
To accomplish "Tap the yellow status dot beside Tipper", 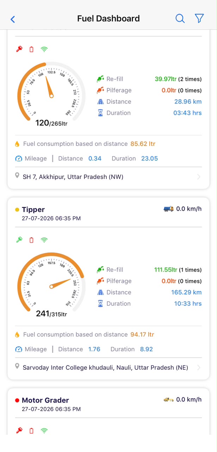I will 17,210.
